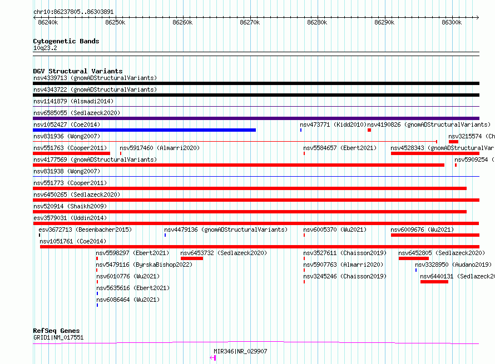Viewport: 495px width, 364px height.
Task: Select nsv4479136 gnomAD variant label
Action: tap(226, 230)
